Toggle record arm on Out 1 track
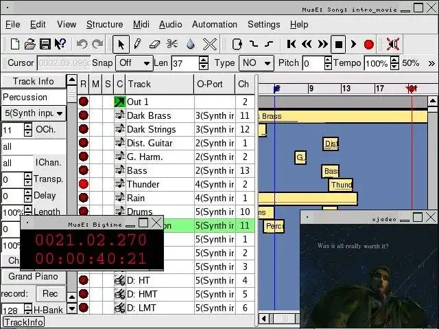Screen dimensions: 439x329 tap(84, 102)
